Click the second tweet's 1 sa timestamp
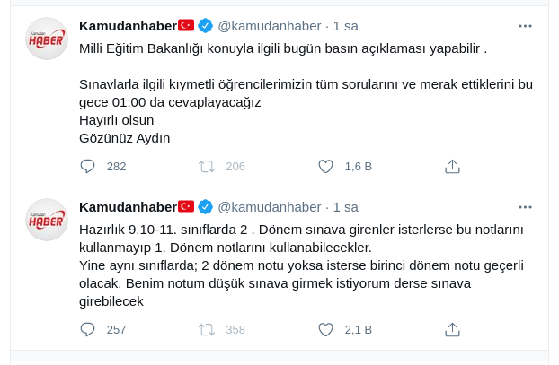 345,206
